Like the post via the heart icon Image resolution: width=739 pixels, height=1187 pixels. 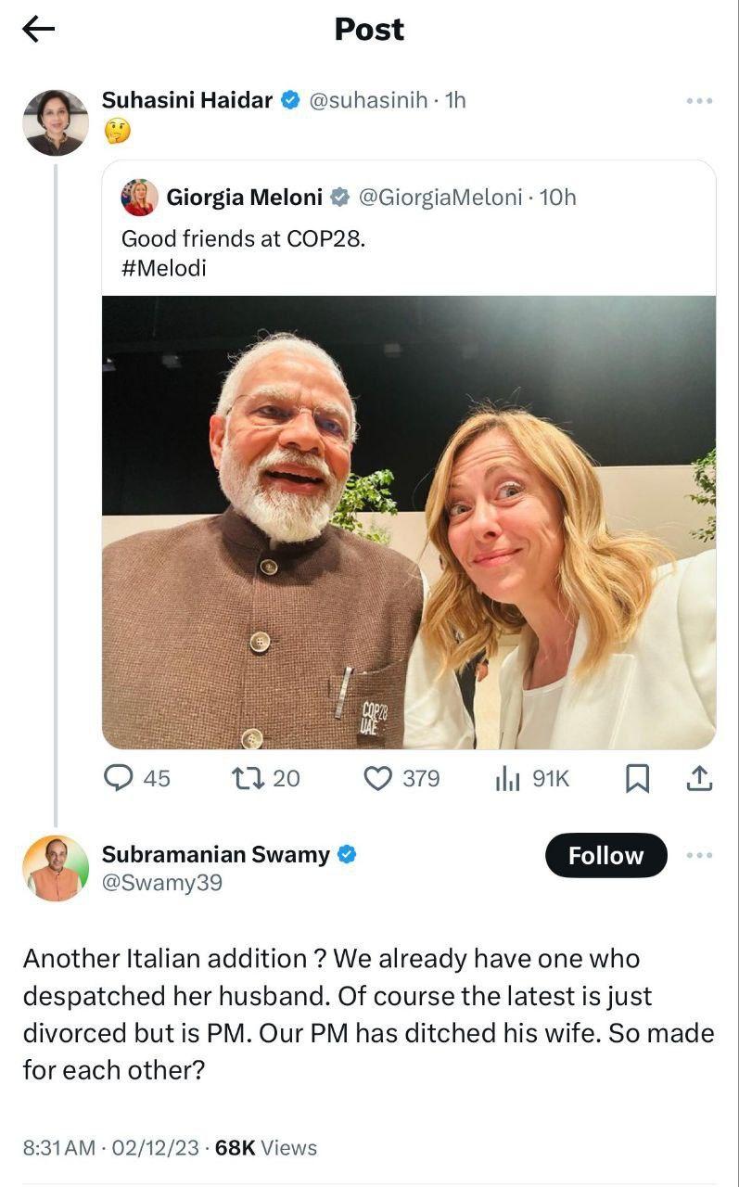point(377,778)
